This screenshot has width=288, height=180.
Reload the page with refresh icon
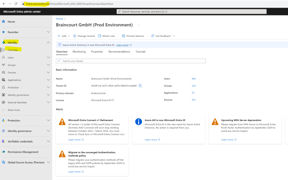pyautogui.click(x=16, y=4)
